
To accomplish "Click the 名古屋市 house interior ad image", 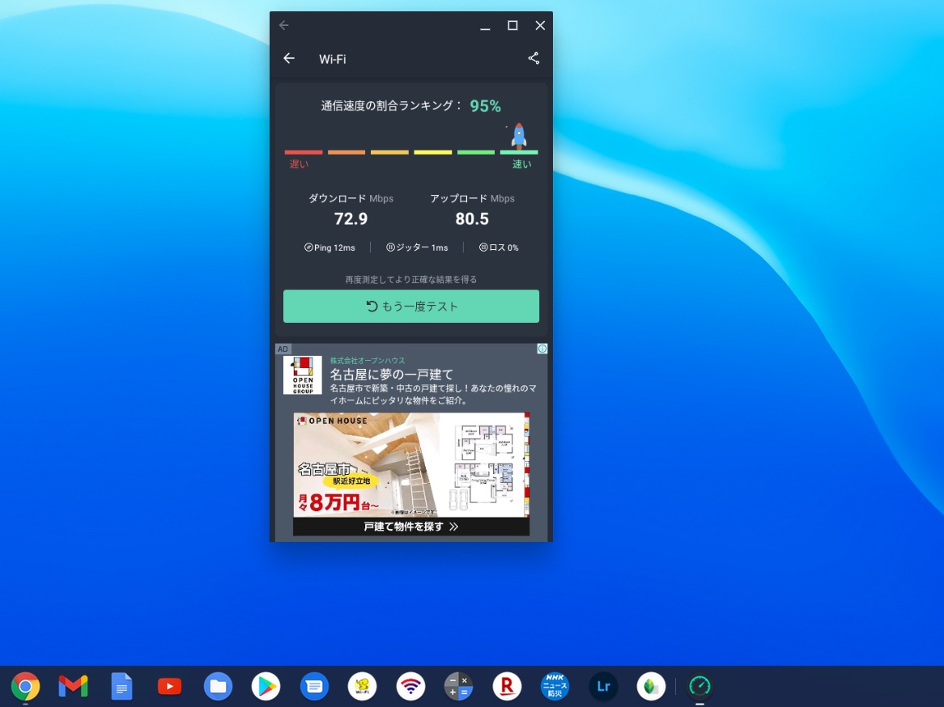I will point(411,464).
